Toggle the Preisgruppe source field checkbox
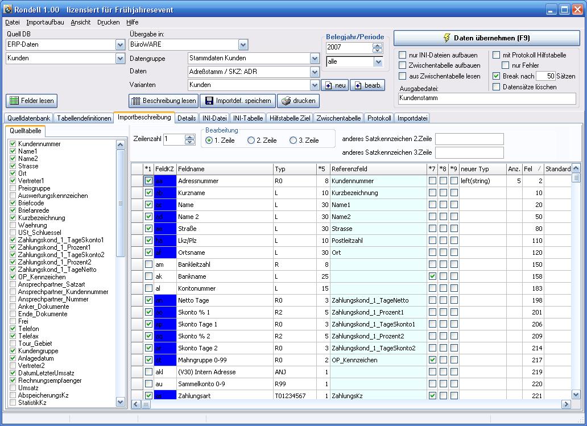Image resolution: width=587 pixels, height=426 pixels. pos(13,188)
